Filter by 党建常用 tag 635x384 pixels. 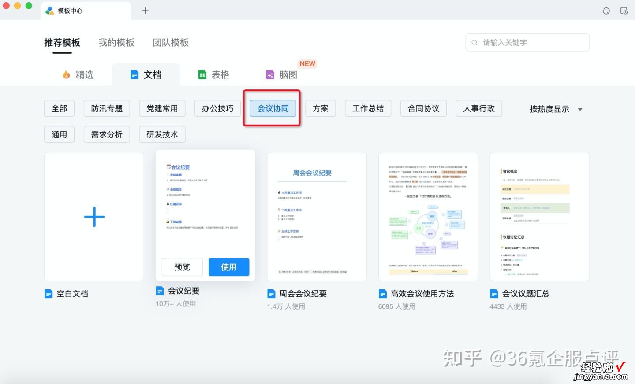click(x=162, y=108)
